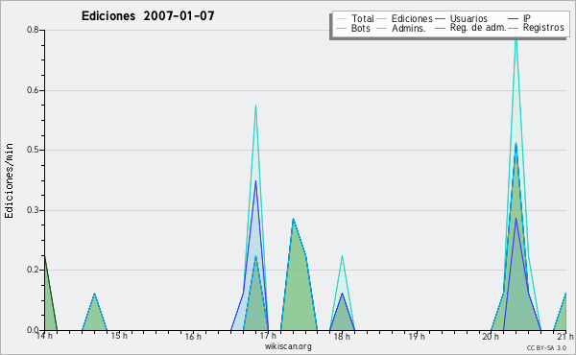Click the Usuarios legend entry
The width and height of the screenshot is (576, 355).
pyautogui.click(x=461, y=18)
